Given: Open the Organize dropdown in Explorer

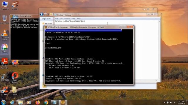Looking at the screenshot, I should (x=46, y=19).
